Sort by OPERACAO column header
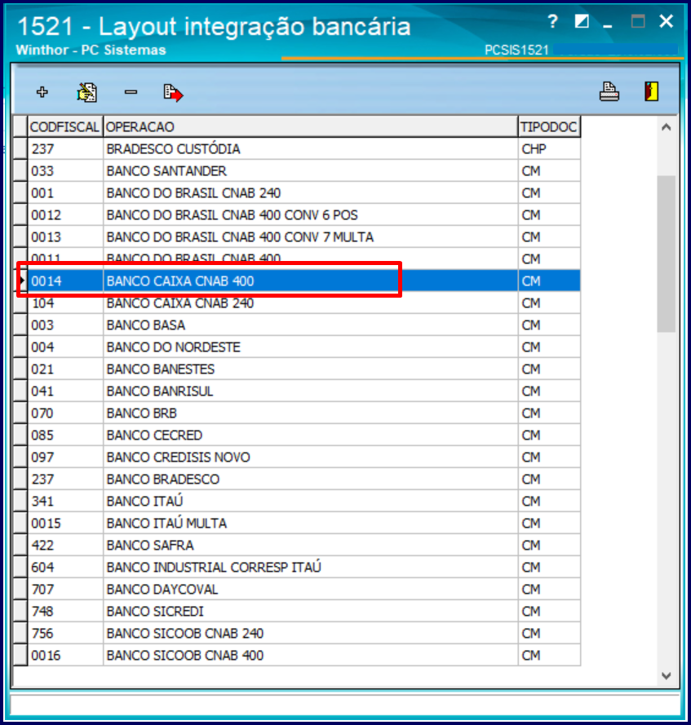 click(310, 126)
